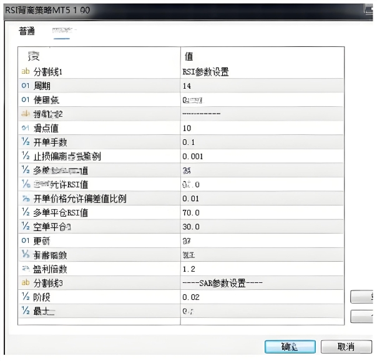
Task: Click the ab icon beside 分割线1
Action: pyautogui.click(x=26, y=72)
